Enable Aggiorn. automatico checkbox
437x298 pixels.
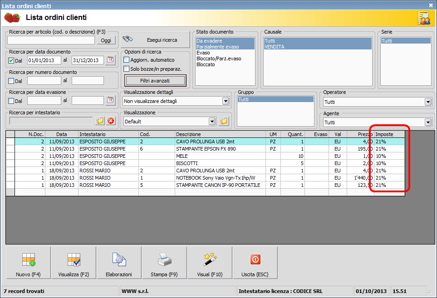127,60
